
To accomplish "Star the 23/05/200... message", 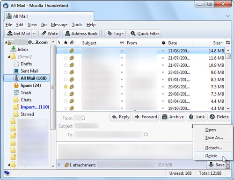I will 66,72.
